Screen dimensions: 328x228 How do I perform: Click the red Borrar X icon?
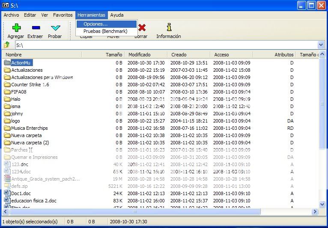142,27
